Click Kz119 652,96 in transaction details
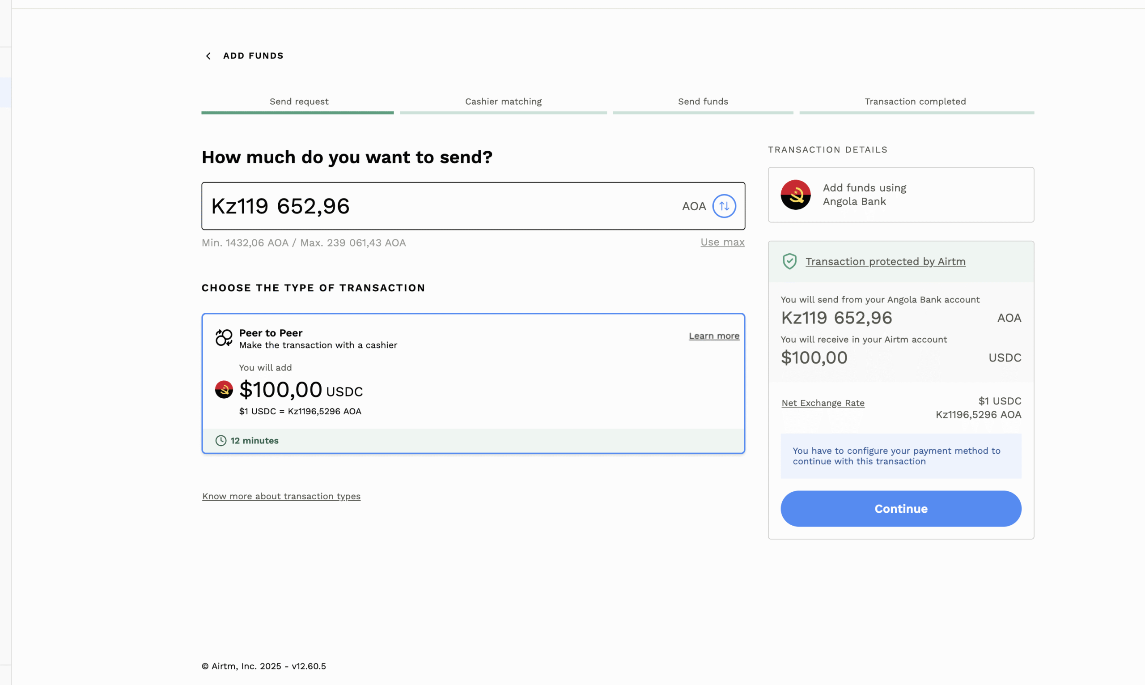Image resolution: width=1145 pixels, height=685 pixels. coord(836,318)
